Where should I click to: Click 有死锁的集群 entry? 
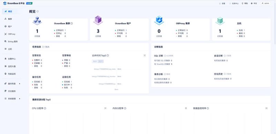pyautogui.click(x=221, y=61)
